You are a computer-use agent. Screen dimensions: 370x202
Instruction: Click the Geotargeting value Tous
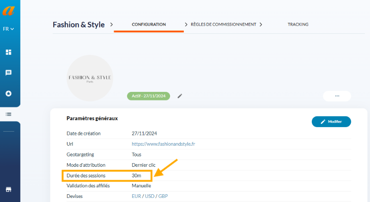click(x=136, y=154)
